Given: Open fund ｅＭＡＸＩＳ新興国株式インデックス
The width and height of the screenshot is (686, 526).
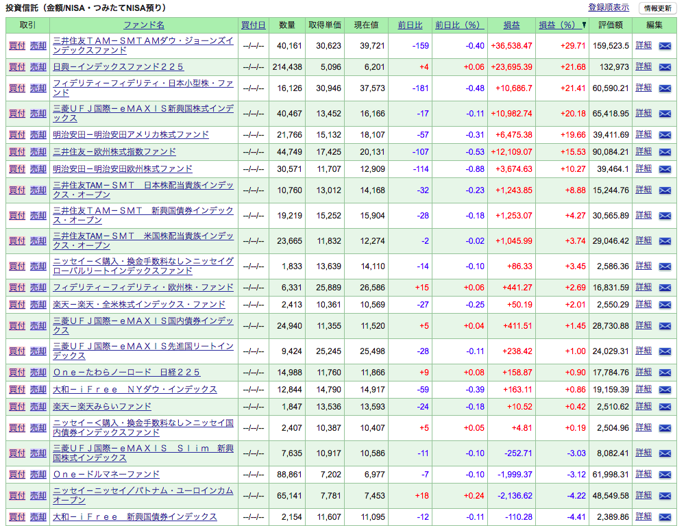Looking at the screenshot, I should coord(143,113).
